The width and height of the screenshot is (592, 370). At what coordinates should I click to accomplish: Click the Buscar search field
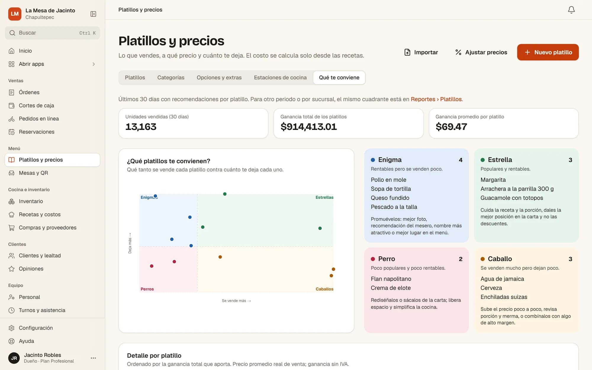(x=52, y=33)
